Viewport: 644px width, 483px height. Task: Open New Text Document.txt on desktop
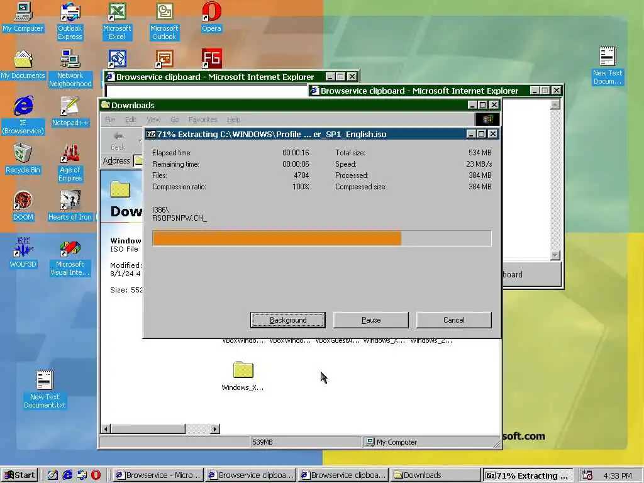pyautogui.click(x=45, y=389)
